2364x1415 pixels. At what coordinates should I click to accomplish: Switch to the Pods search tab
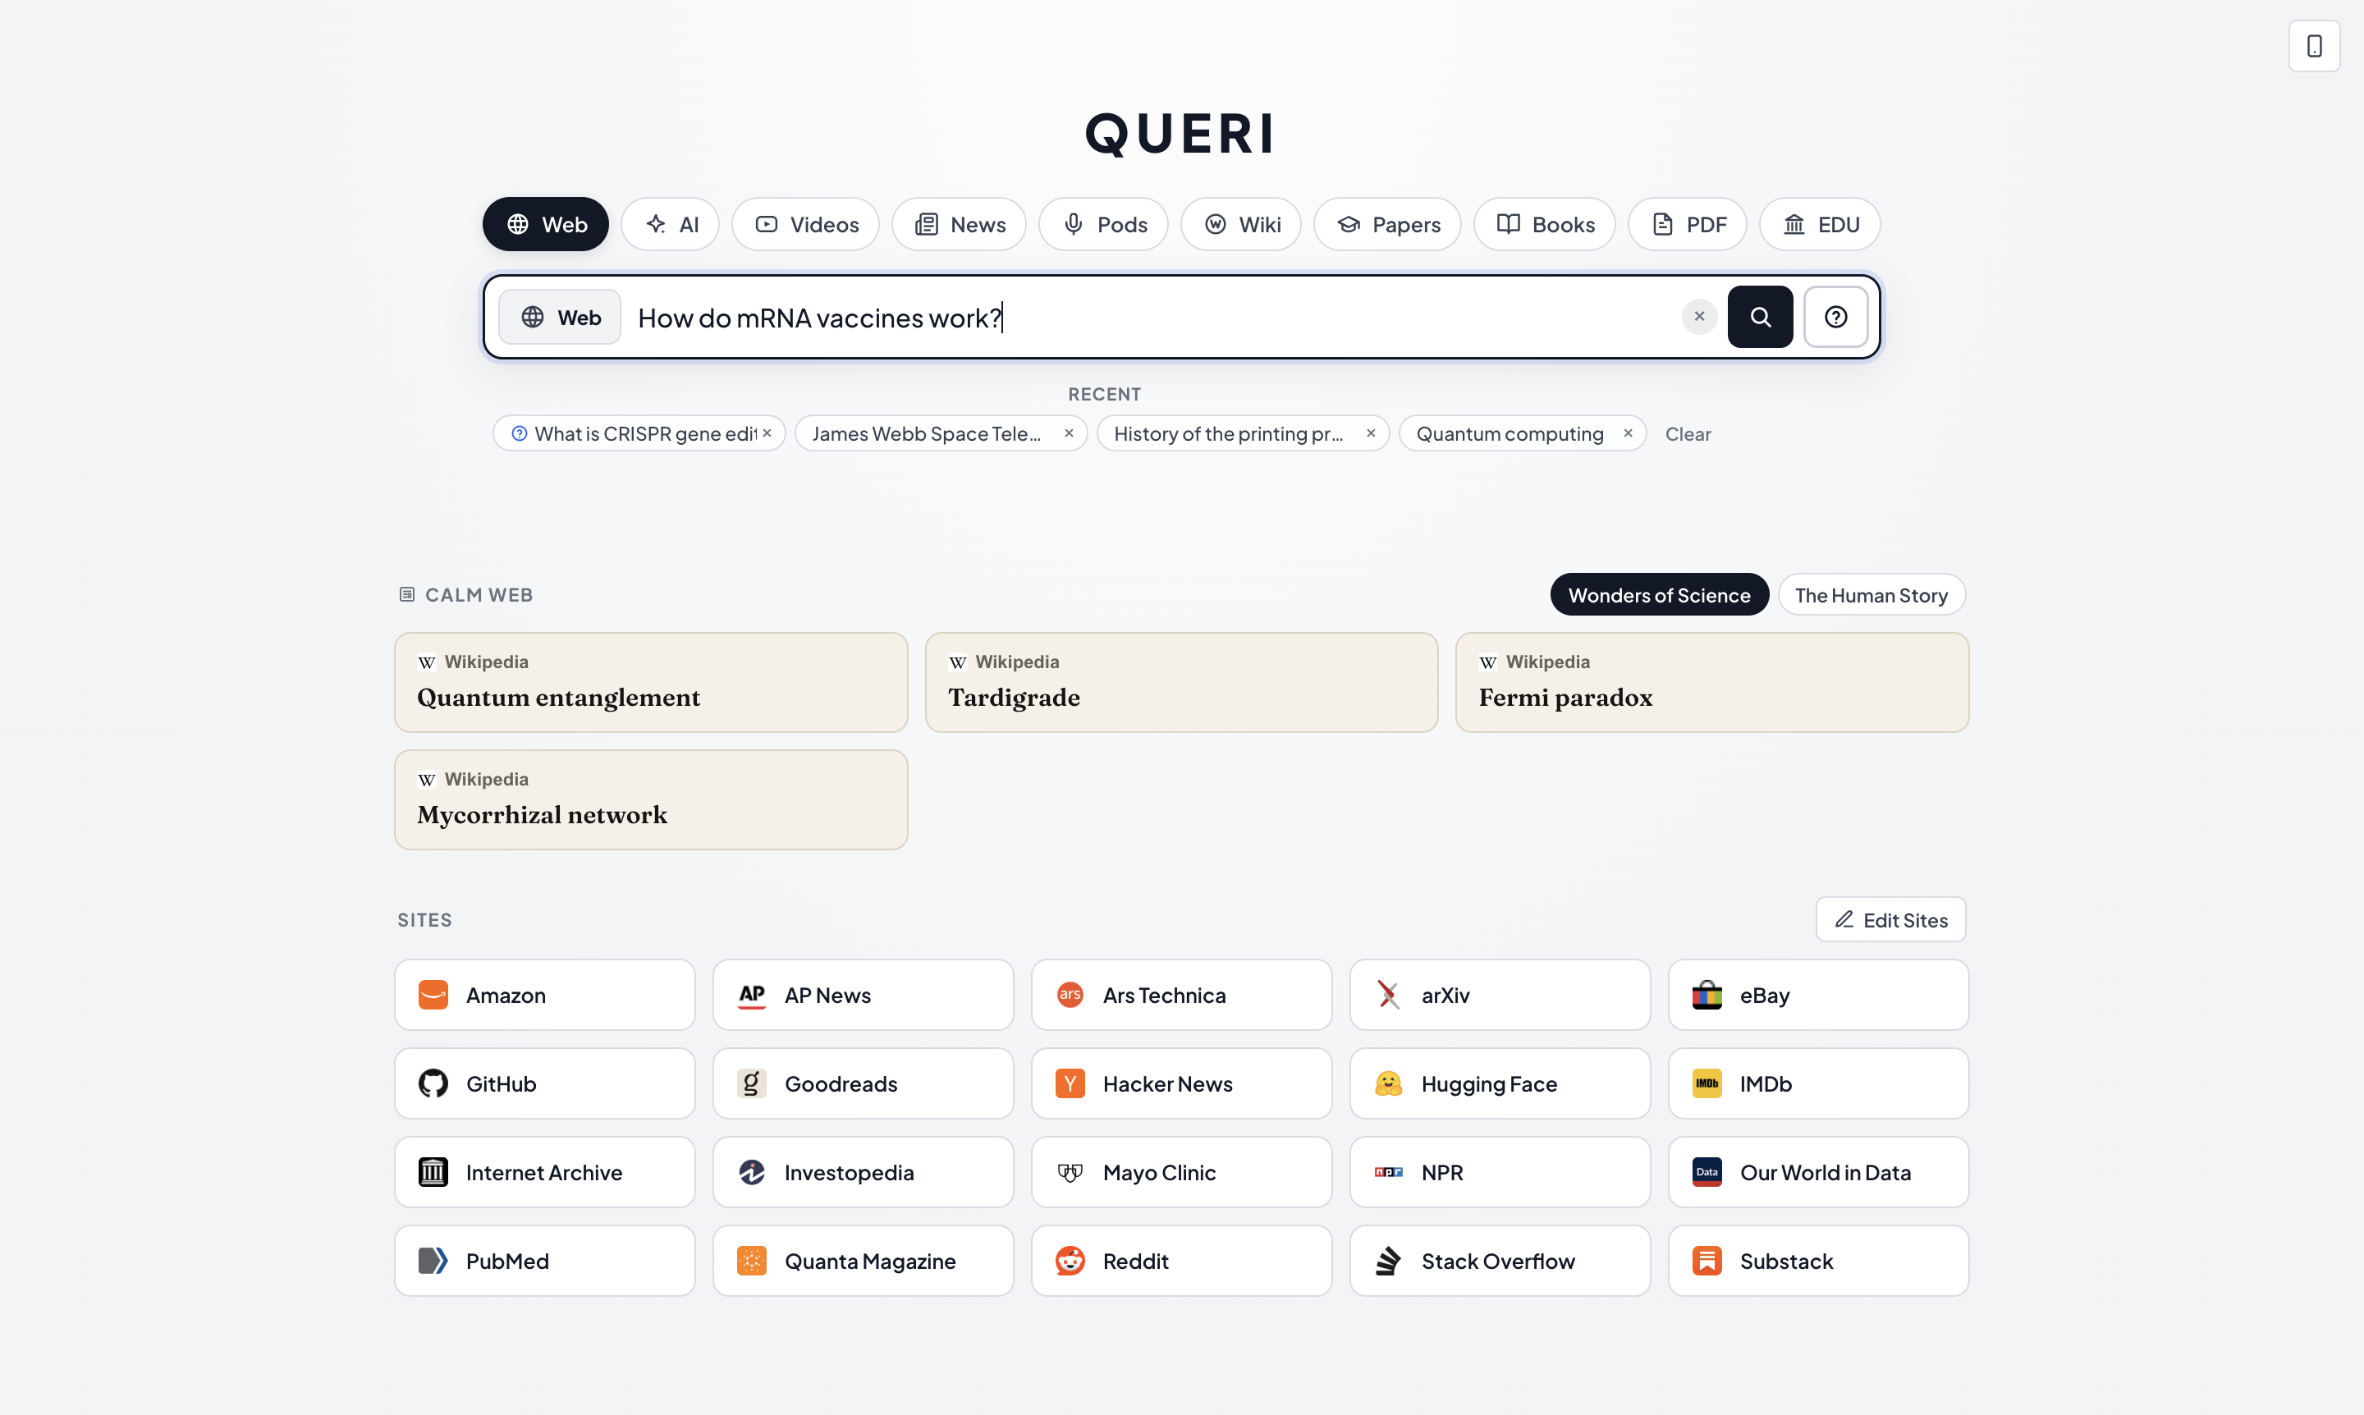click(1103, 224)
